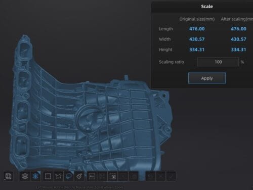Click the confirm checkmark icon
This screenshot has width=253, height=190.
[171, 176]
